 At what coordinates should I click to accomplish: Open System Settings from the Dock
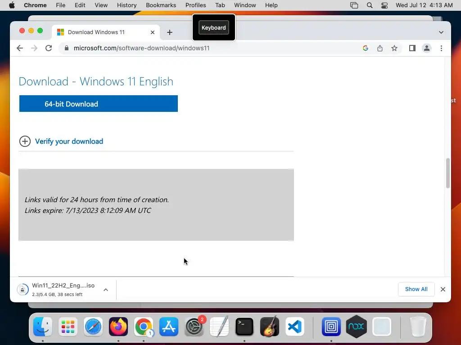click(194, 326)
